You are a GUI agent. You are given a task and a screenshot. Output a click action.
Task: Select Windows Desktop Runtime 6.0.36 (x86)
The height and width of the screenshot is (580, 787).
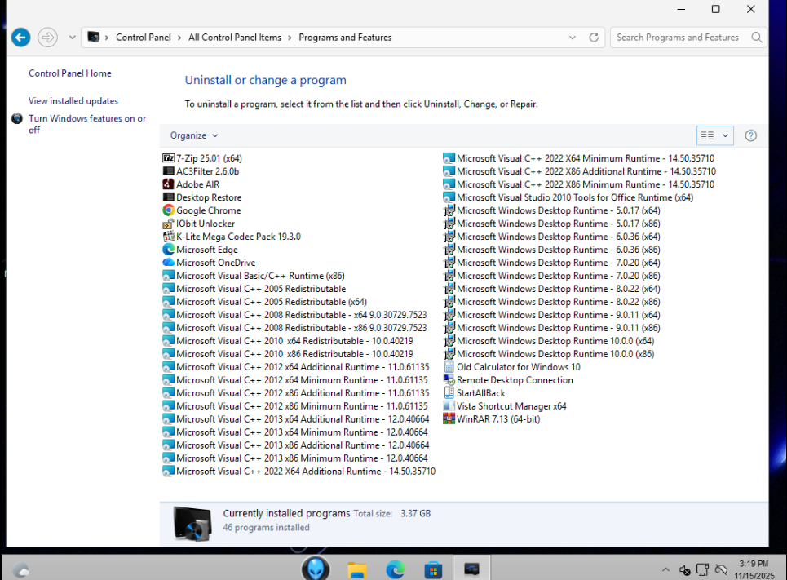(x=551, y=250)
